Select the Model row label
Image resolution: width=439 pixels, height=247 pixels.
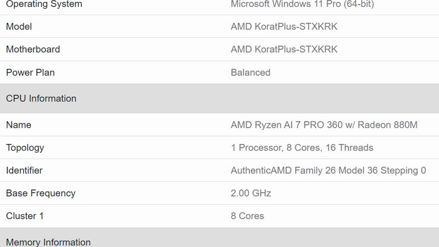pos(19,27)
